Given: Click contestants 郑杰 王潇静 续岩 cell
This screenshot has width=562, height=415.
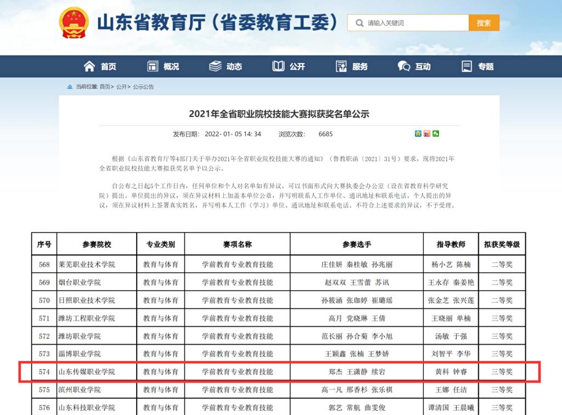Looking at the screenshot, I should (x=357, y=372).
